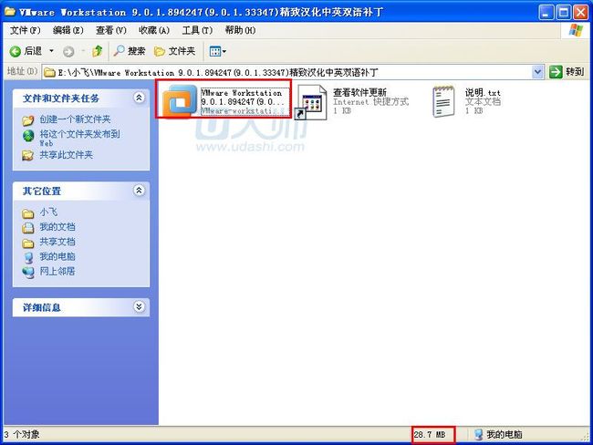This screenshot has width=593, height=445.
Task: Expand the 详细信息 panel chevron
Action: 139,306
